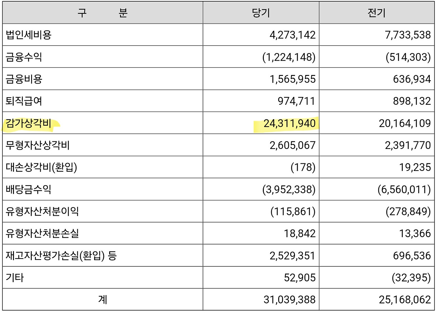Select the highlighted 감가상각비 row label
This screenshot has width=438, height=315.
click(29, 123)
